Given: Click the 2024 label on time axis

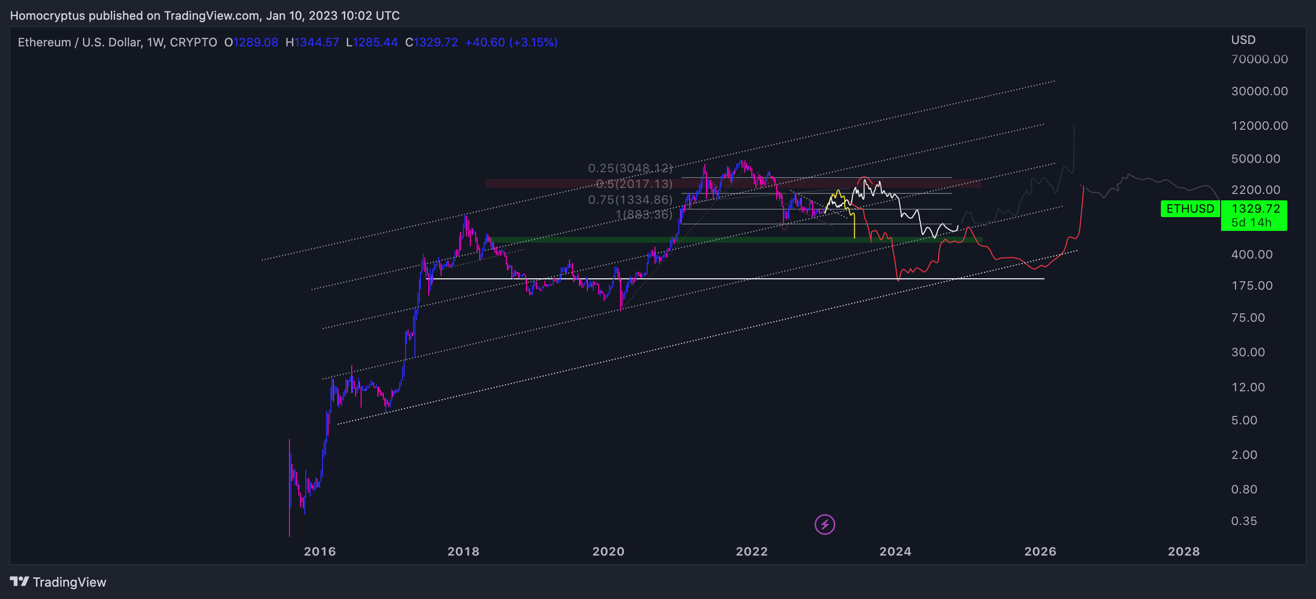Looking at the screenshot, I should tap(895, 551).
